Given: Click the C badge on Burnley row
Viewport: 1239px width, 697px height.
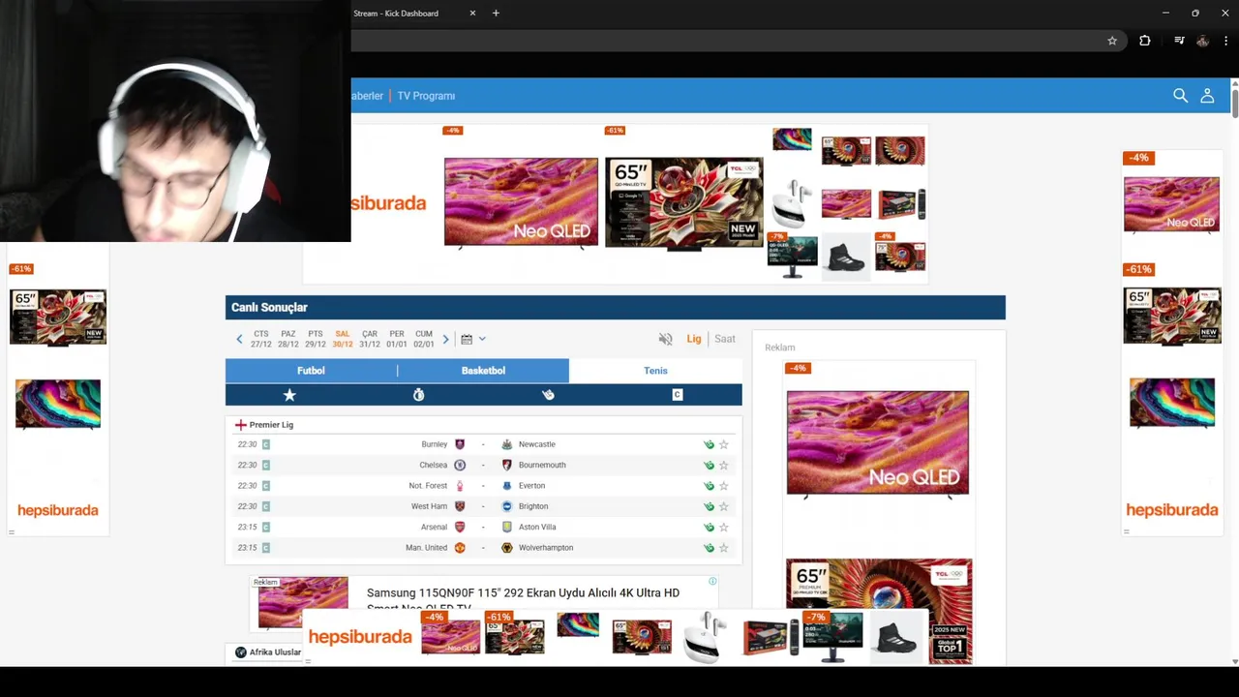Looking at the screenshot, I should point(265,444).
